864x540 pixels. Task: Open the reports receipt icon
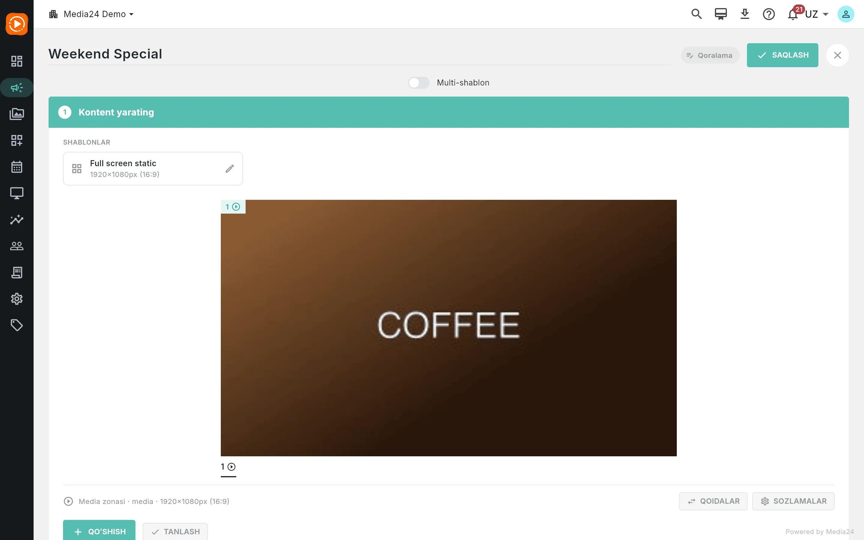click(x=16, y=272)
